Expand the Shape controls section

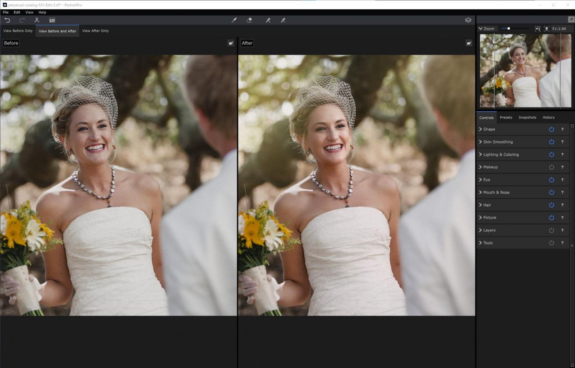[480, 129]
